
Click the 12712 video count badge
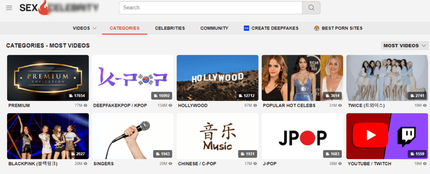click(247, 95)
